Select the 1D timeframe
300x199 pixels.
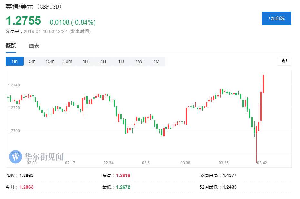(121, 61)
